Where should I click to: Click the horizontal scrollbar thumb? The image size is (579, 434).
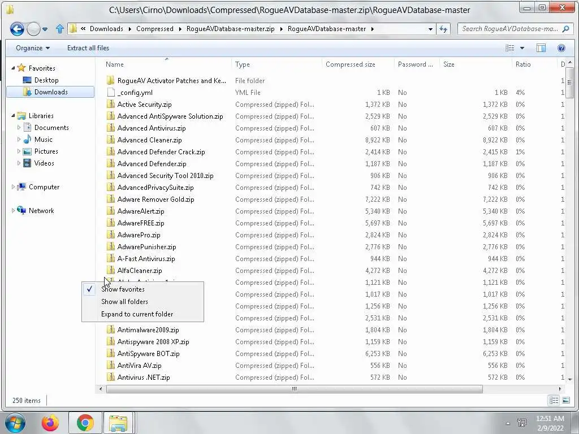(x=294, y=389)
